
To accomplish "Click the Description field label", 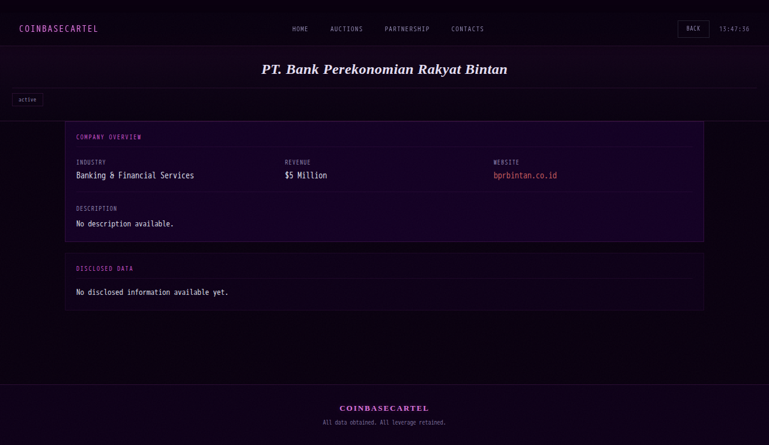I will coord(97,208).
